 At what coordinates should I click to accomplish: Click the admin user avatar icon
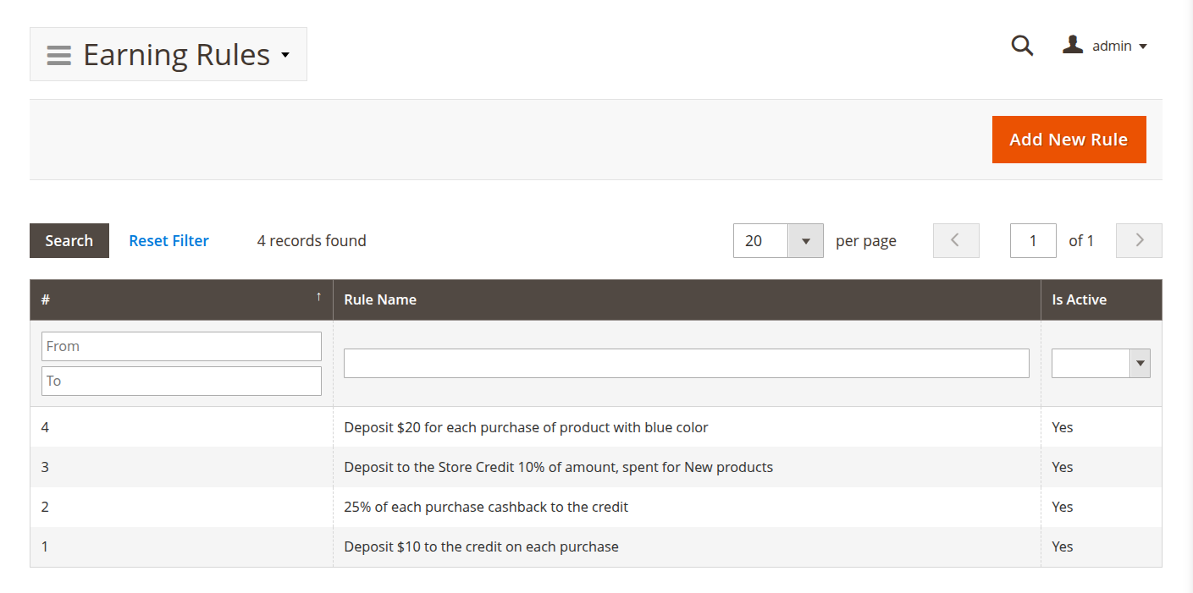tap(1073, 45)
